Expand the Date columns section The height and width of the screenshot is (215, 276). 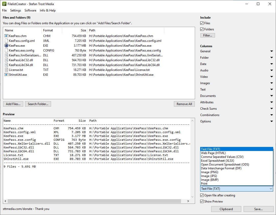[272, 64]
